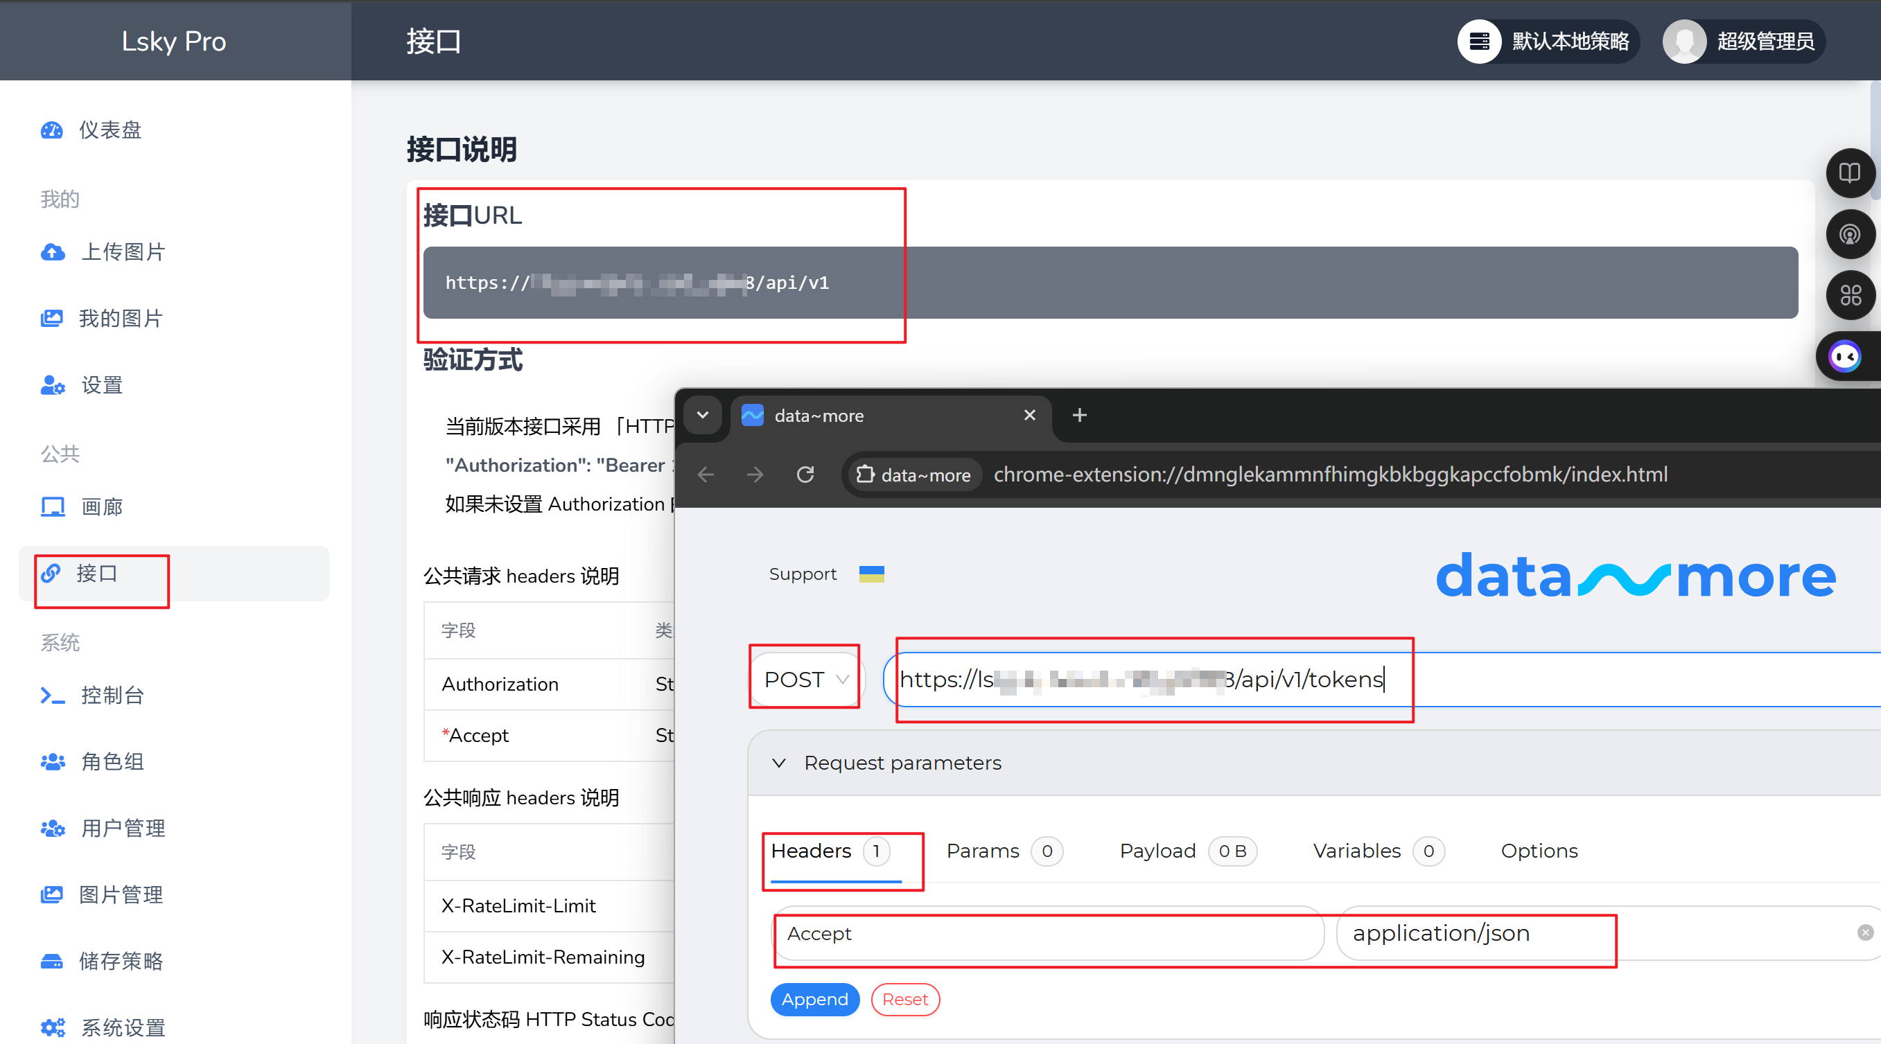Open the browser tab search chevron
Image resolution: width=1881 pixels, height=1044 pixels.
703,416
